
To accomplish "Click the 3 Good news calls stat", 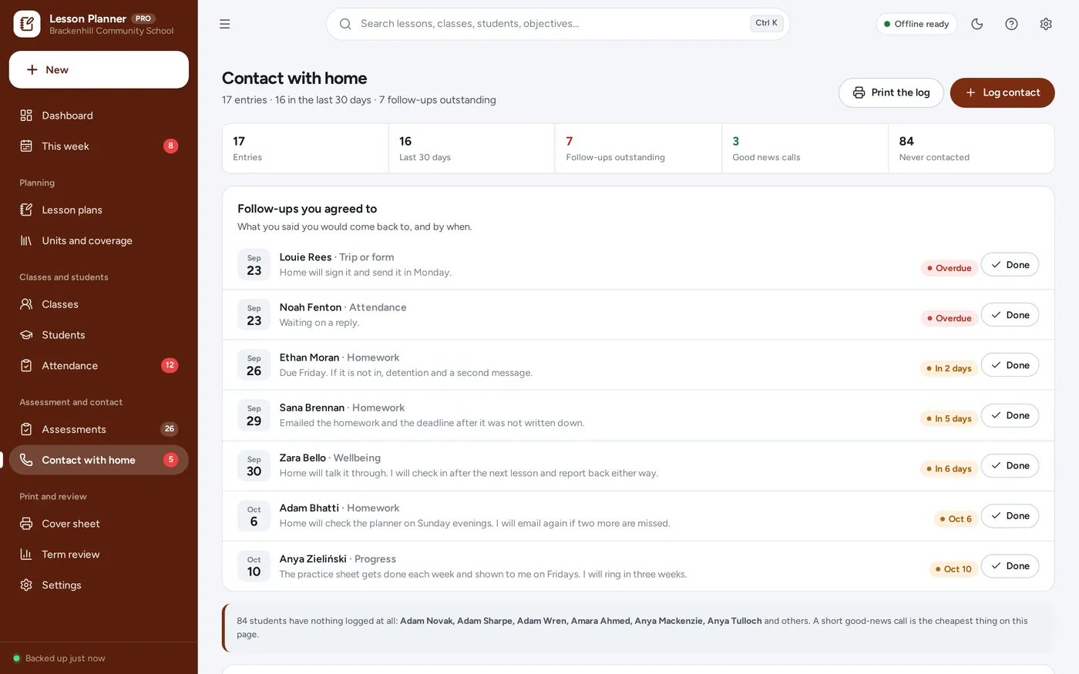I will [805, 149].
